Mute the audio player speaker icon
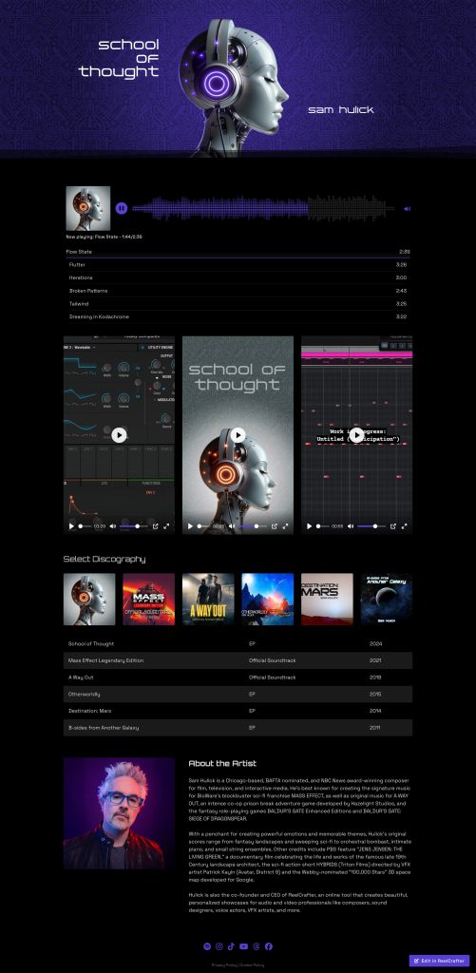 pos(407,209)
